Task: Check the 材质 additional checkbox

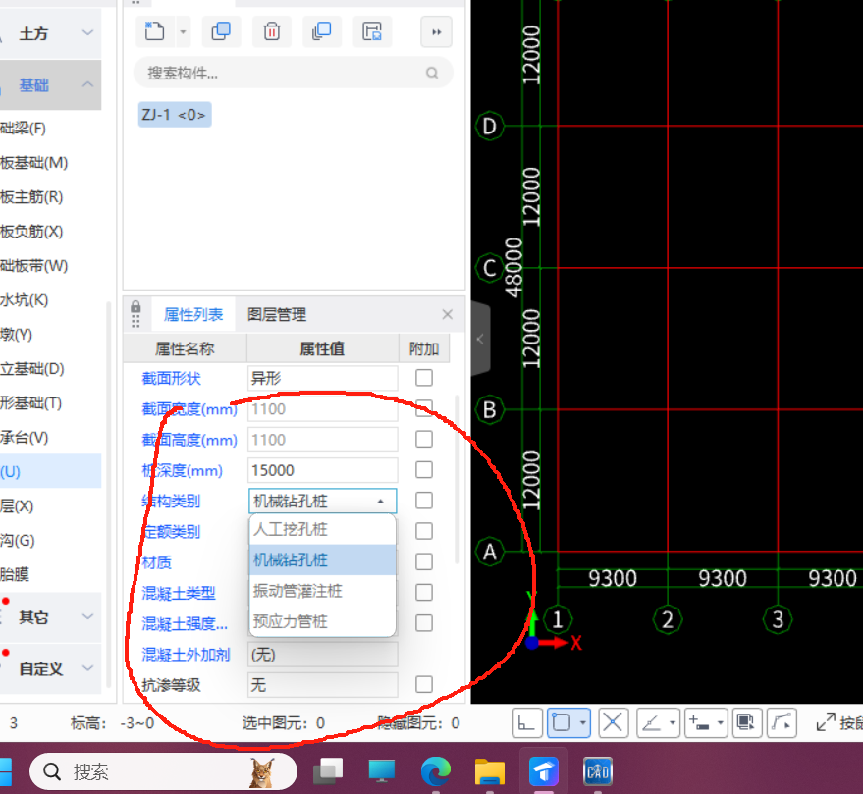Action: (424, 561)
